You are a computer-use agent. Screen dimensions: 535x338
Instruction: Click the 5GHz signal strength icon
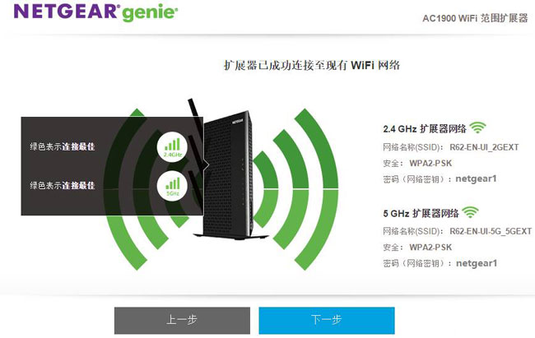[173, 186]
